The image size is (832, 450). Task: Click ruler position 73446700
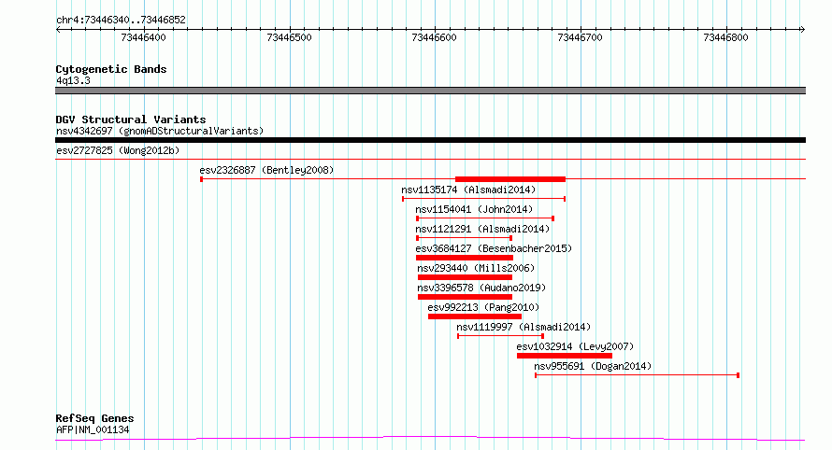coord(580,37)
